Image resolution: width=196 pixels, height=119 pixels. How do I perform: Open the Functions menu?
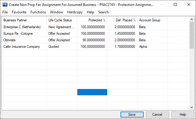point(38,12)
